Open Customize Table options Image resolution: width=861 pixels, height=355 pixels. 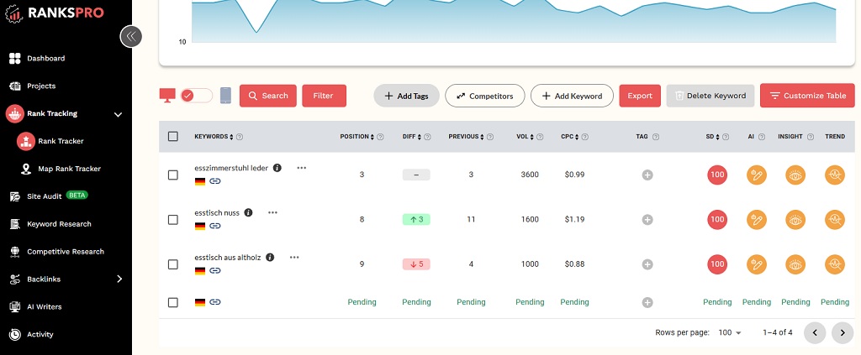(x=807, y=96)
